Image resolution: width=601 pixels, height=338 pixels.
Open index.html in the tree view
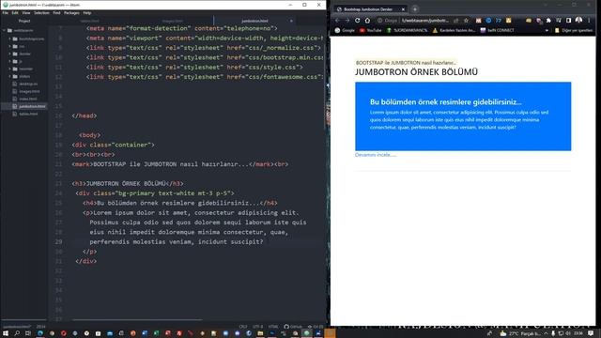pyautogui.click(x=27, y=99)
